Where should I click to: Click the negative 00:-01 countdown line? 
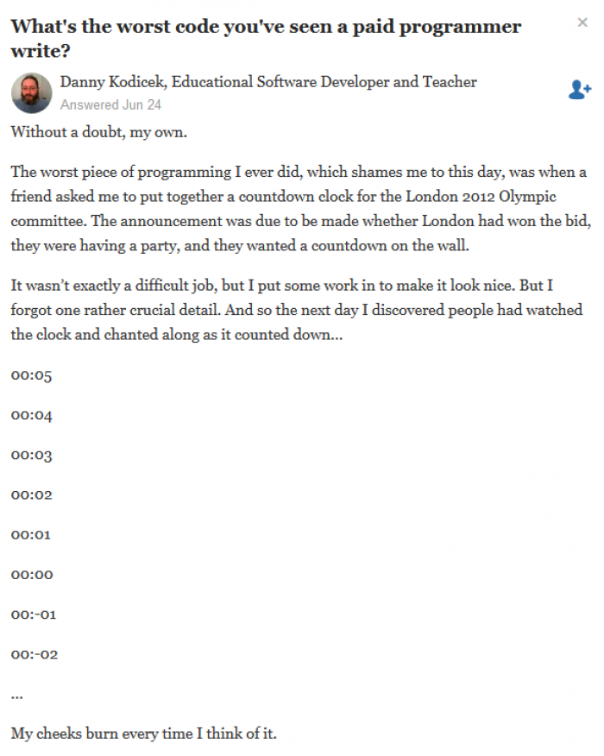point(34,614)
